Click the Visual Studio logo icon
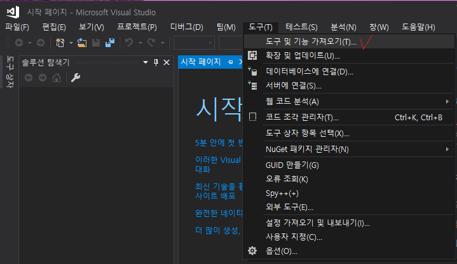This screenshot has width=457, height=264. [13, 12]
